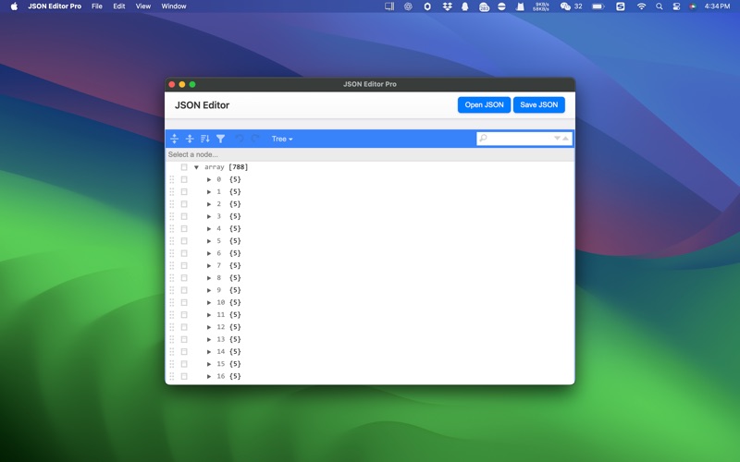
Task: Open the filter/transform funnel tool
Action: pos(221,139)
